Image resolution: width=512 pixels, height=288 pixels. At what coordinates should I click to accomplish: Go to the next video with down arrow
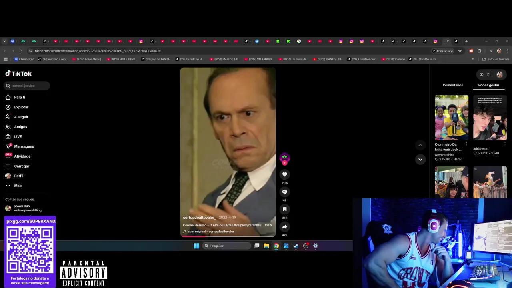[x=420, y=159]
